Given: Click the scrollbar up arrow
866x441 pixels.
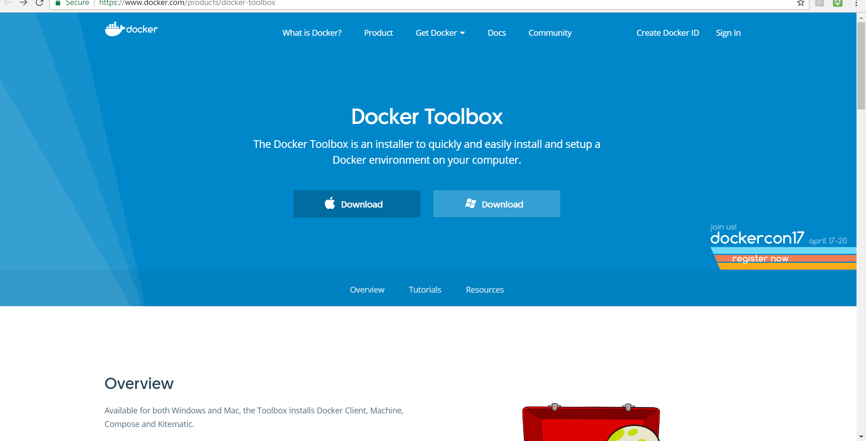Looking at the screenshot, I should pos(861,17).
